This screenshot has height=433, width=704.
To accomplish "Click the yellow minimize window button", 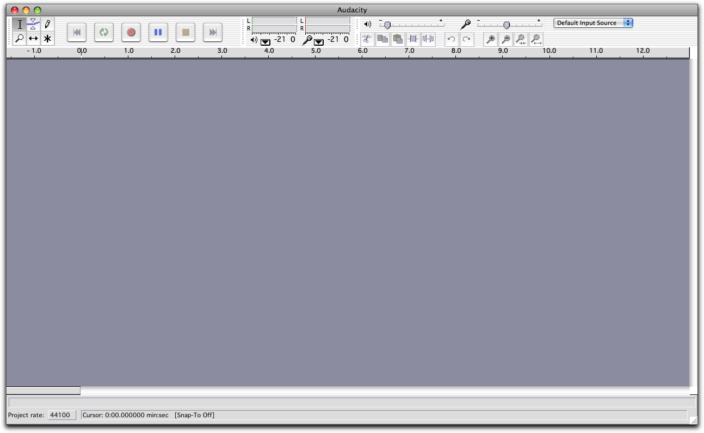I will pos(26,10).
